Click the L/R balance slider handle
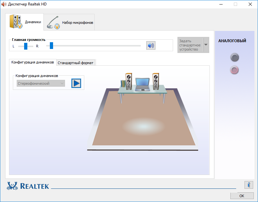Image resolution: width=258 pixels, height=202 pixels. [x=26, y=46]
